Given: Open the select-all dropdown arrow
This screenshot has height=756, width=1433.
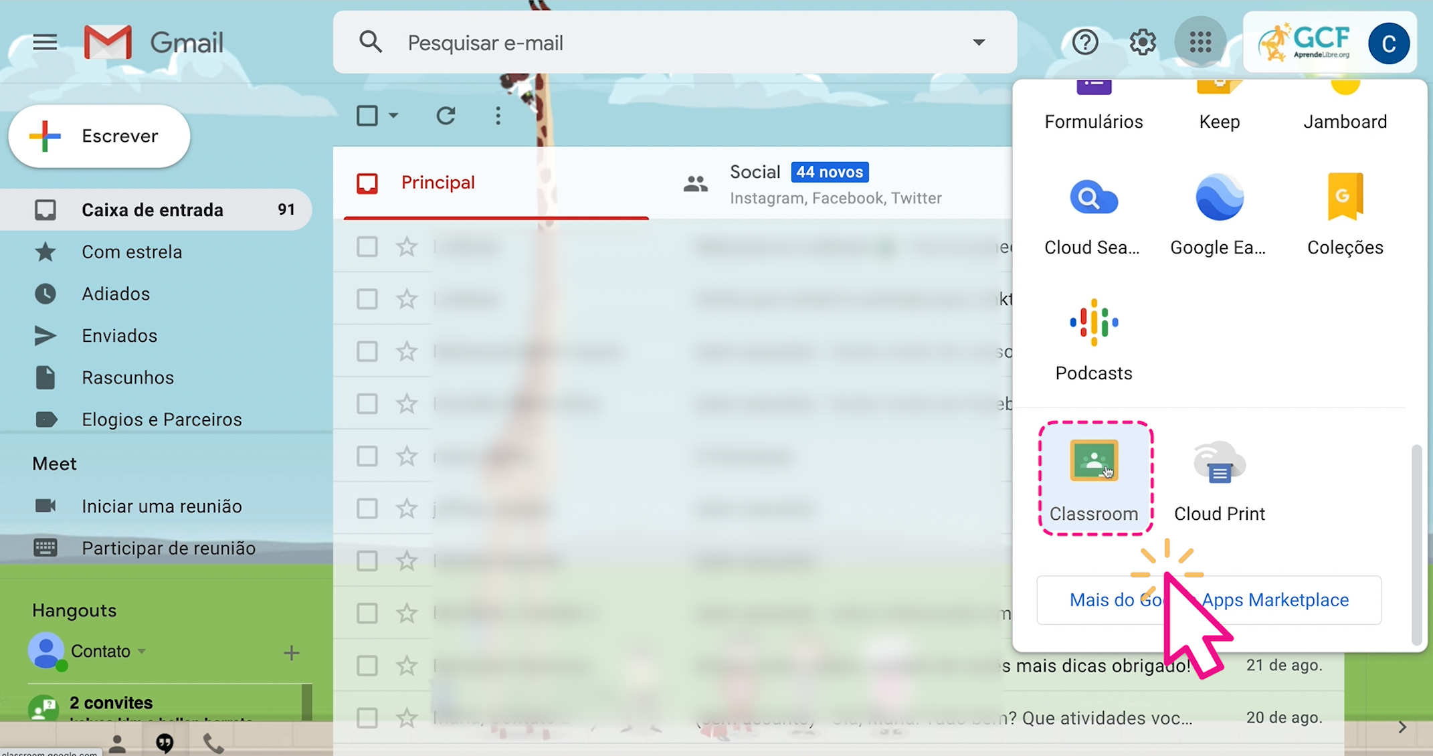Looking at the screenshot, I should click(x=393, y=116).
